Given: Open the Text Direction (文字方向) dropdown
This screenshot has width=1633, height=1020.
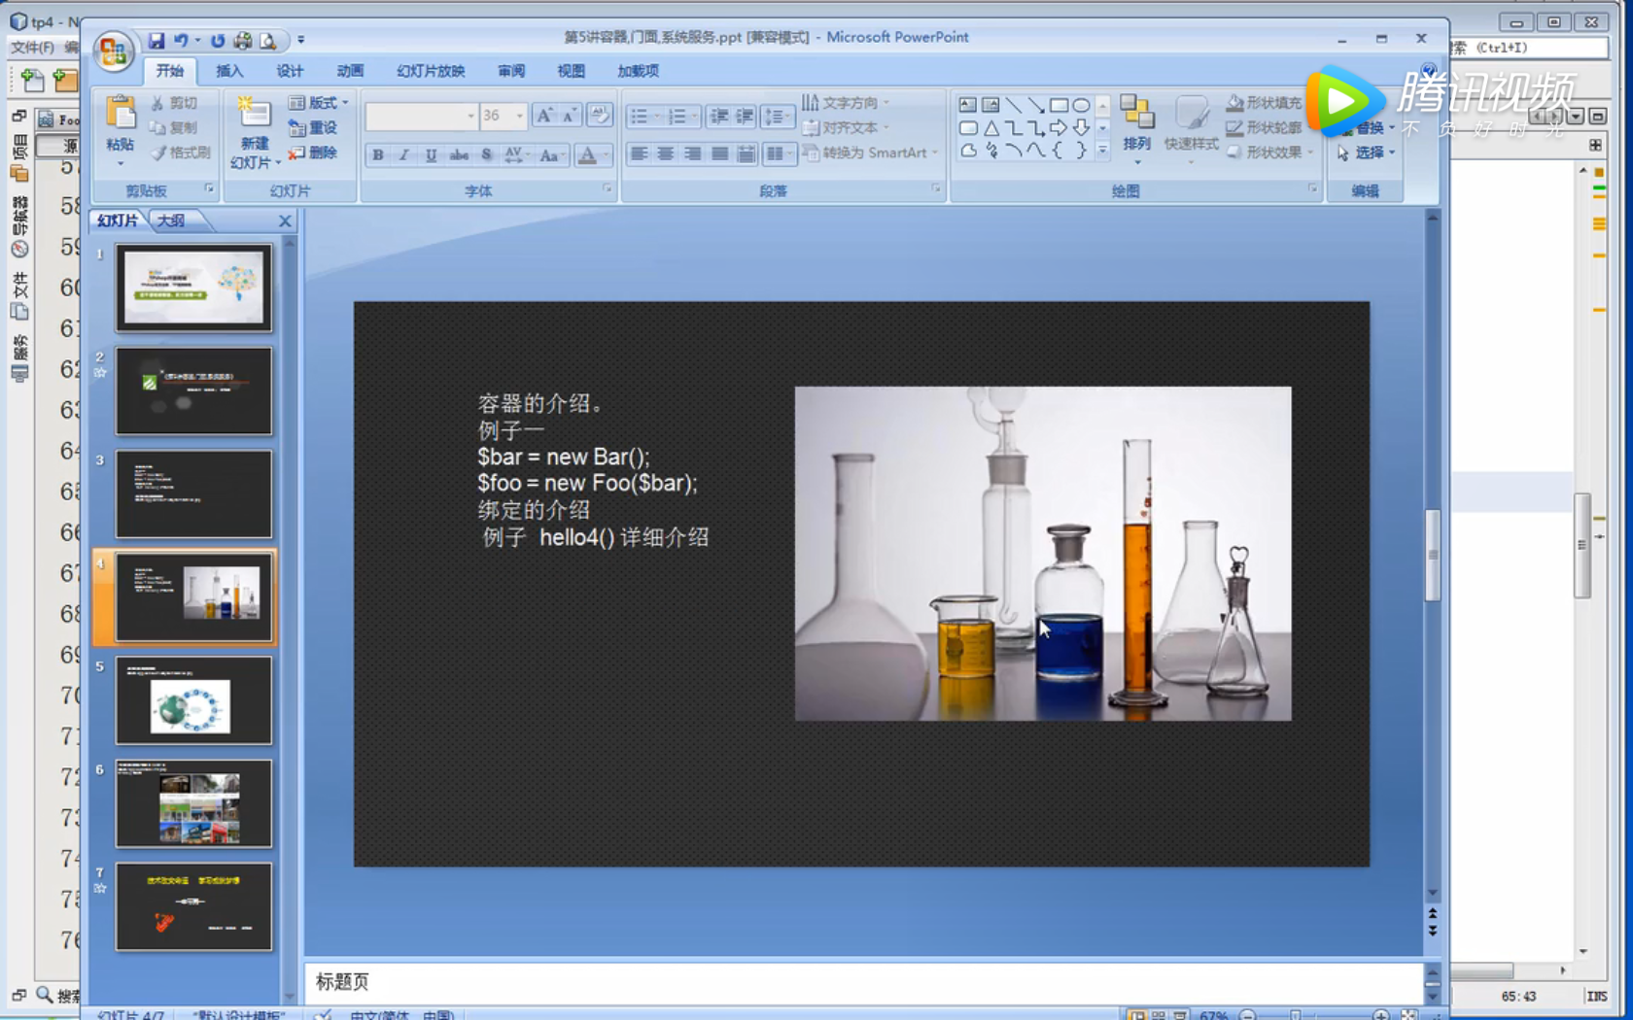Looking at the screenshot, I should [846, 103].
